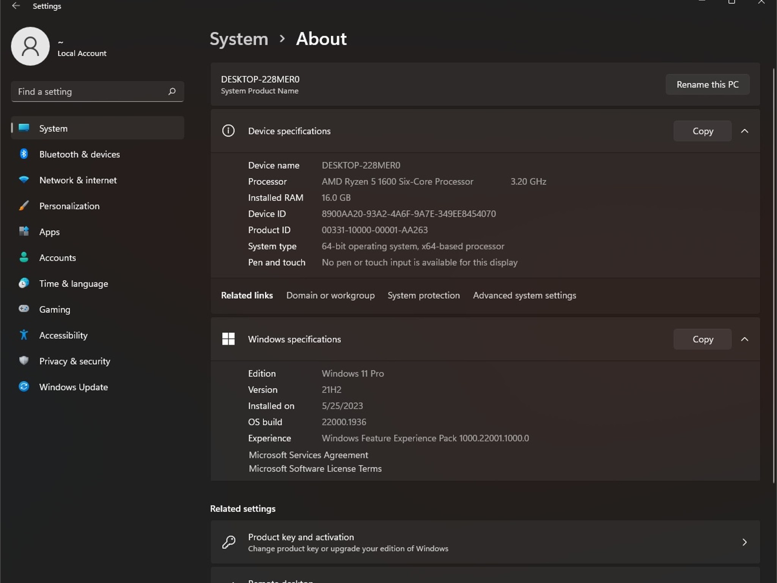This screenshot has height=583, width=777.
Task: Click the Windows 11 Pro edition text
Action: [353, 373]
